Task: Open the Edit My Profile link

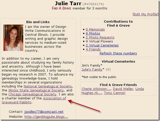Action: pyautogui.click(x=145, y=14)
